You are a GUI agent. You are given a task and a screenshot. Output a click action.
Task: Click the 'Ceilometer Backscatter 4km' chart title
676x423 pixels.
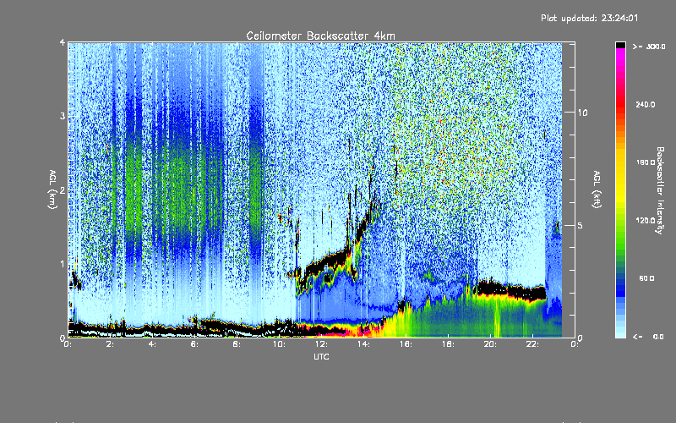(x=320, y=36)
